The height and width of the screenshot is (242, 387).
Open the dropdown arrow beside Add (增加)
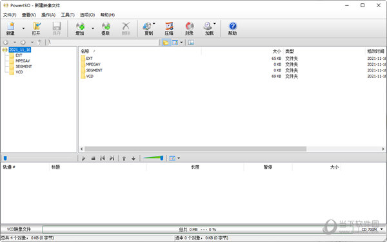[93, 28]
